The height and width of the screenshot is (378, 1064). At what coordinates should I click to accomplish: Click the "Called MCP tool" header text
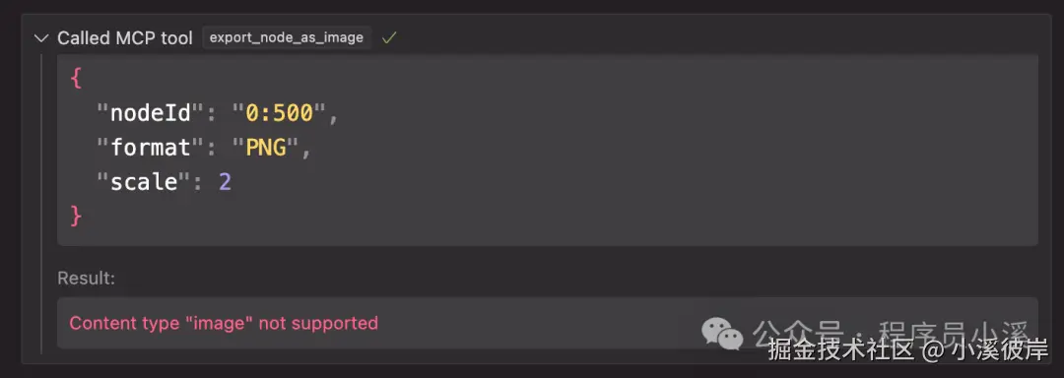(x=125, y=38)
